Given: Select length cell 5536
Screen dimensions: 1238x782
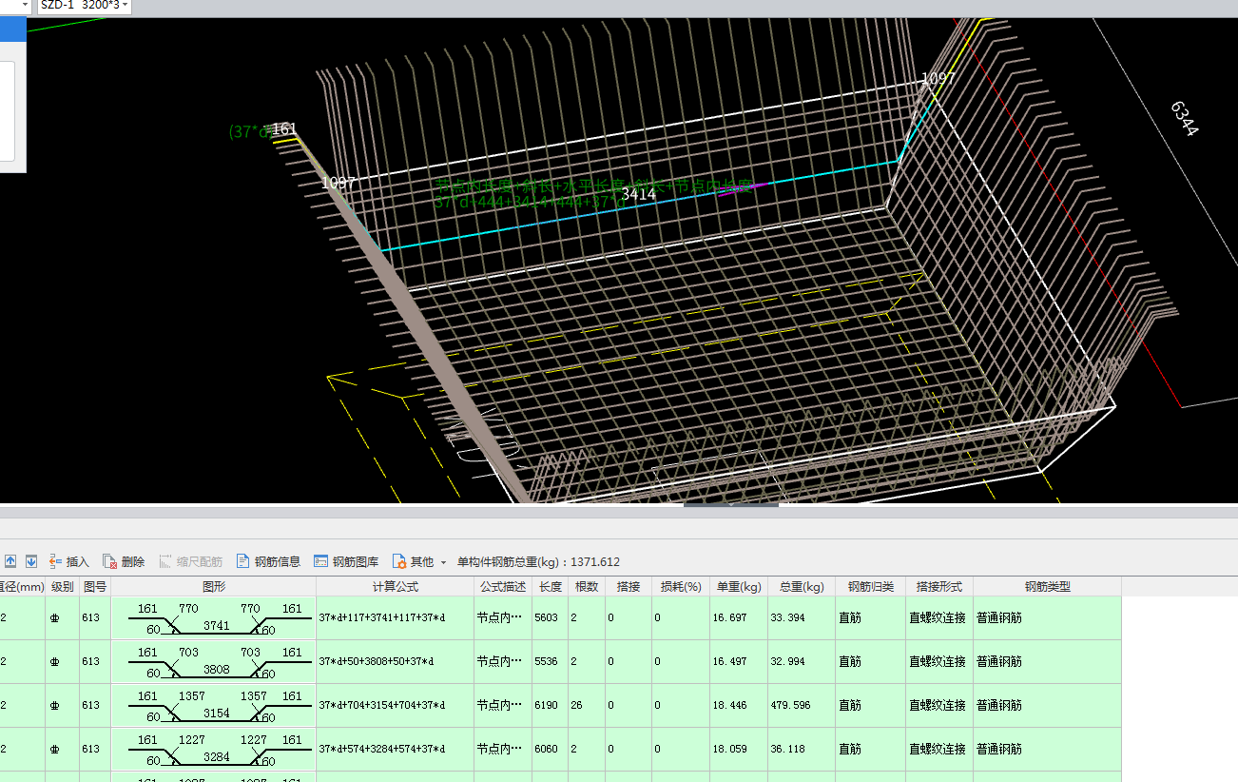Looking at the screenshot, I should pyautogui.click(x=551, y=662).
